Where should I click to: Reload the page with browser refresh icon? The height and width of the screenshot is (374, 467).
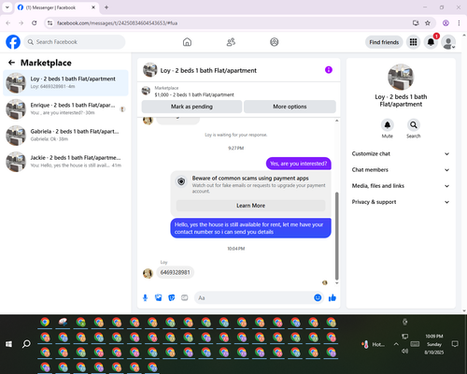tap(35, 23)
